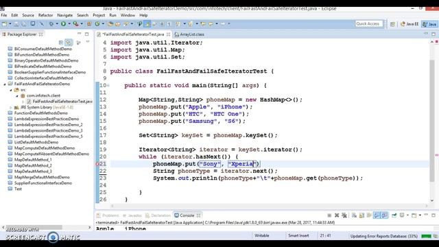This screenshot has height=247, width=439.
Task: Open the Edit menu
Action: point(14,15)
